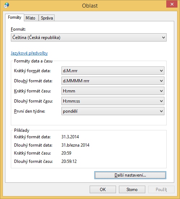Click the arrow of Čeština format combo

click(x=163, y=38)
